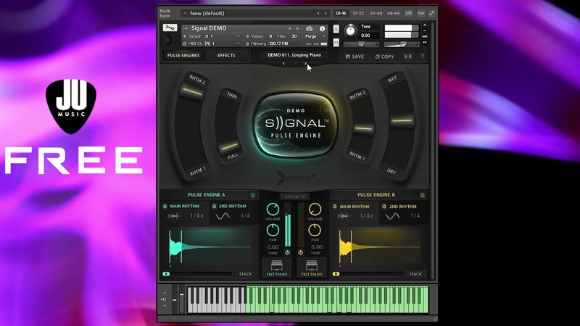Click the Engine A Volume knob

click(x=273, y=209)
